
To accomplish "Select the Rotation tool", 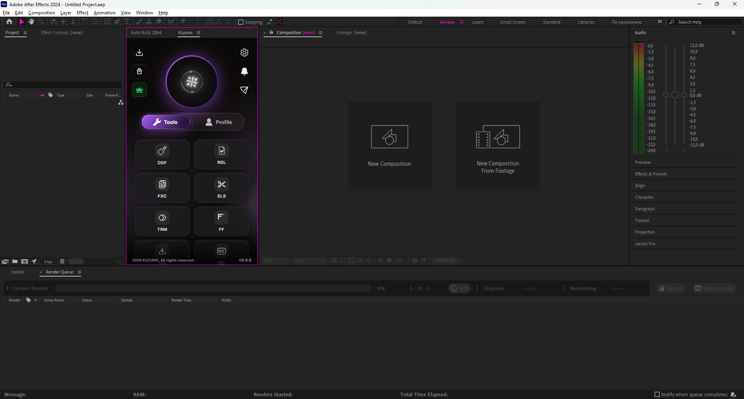I will coord(85,22).
